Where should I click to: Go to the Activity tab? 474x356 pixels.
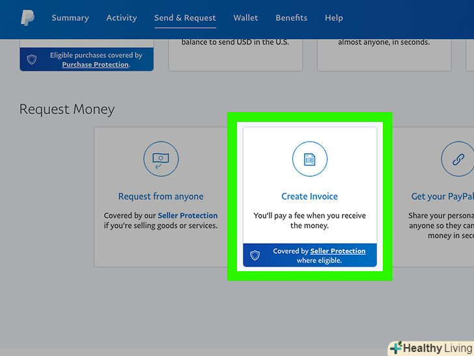tap(122, 18)
